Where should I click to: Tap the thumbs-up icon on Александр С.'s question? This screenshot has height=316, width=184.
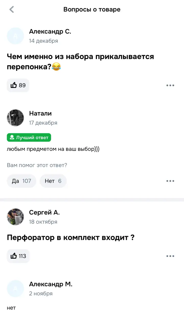[x=14, y=85]
